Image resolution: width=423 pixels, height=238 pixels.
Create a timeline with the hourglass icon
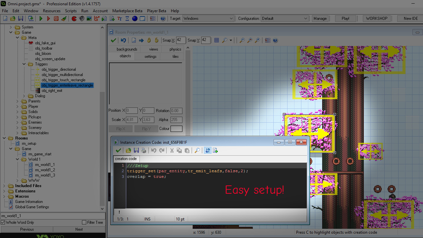pos(127,19)
